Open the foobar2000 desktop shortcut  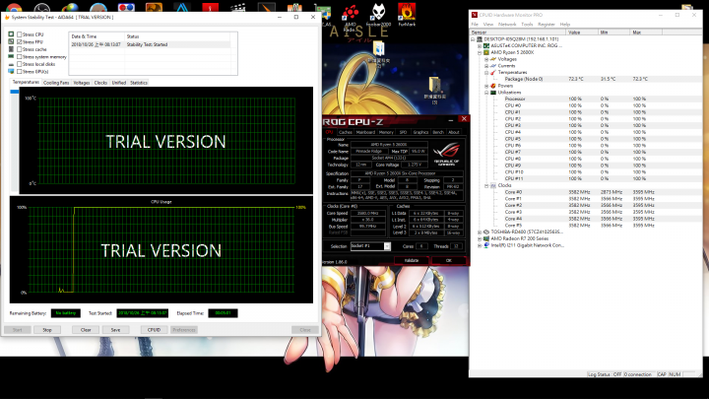[378, 14]
